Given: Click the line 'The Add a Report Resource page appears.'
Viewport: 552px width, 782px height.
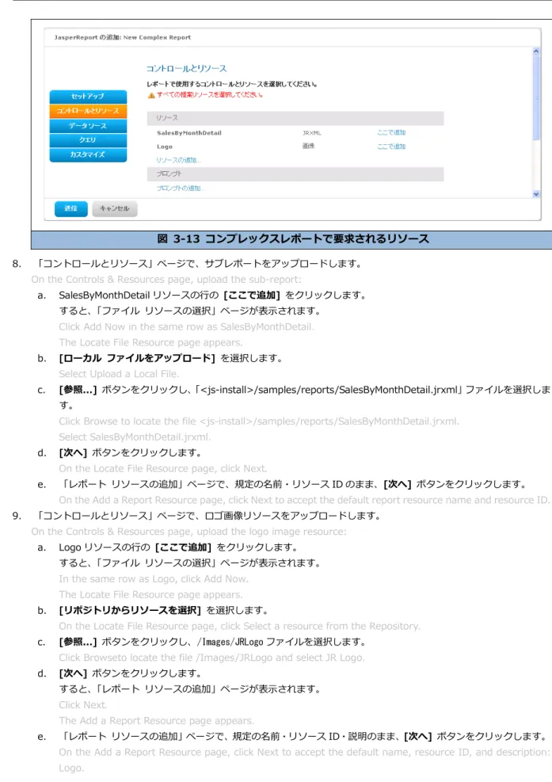Looking at the screenshot, I should coord(157,721).
